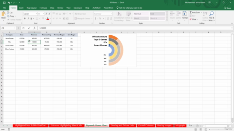The height and width of the screenshot is (131, 234).
Task: Apply the red font color
Action: (48, 19)
